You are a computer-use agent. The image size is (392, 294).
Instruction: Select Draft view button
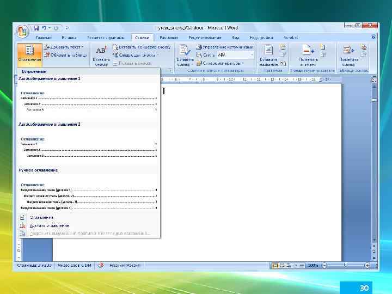coord(302,266)
